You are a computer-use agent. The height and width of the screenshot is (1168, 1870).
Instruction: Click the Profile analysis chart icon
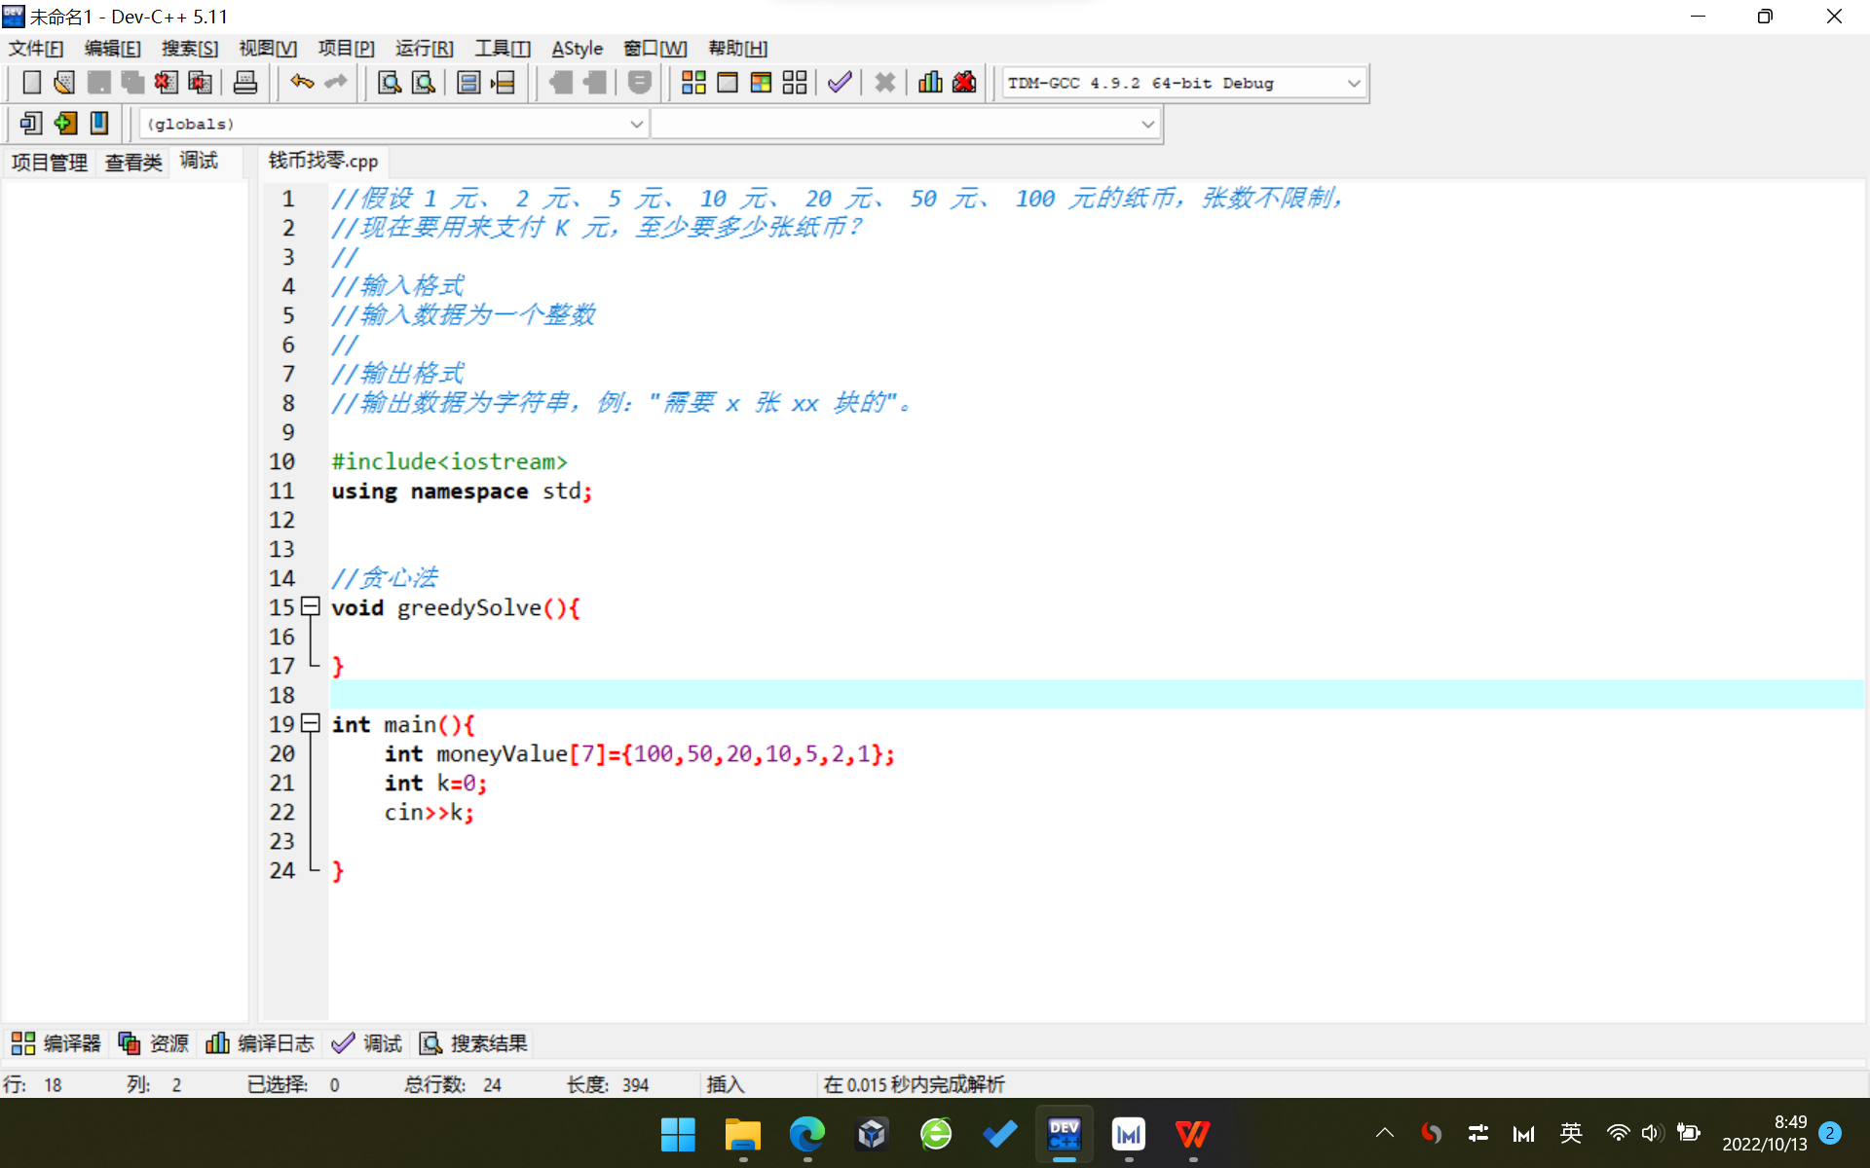pyautogui.click(x=930, y=83)
